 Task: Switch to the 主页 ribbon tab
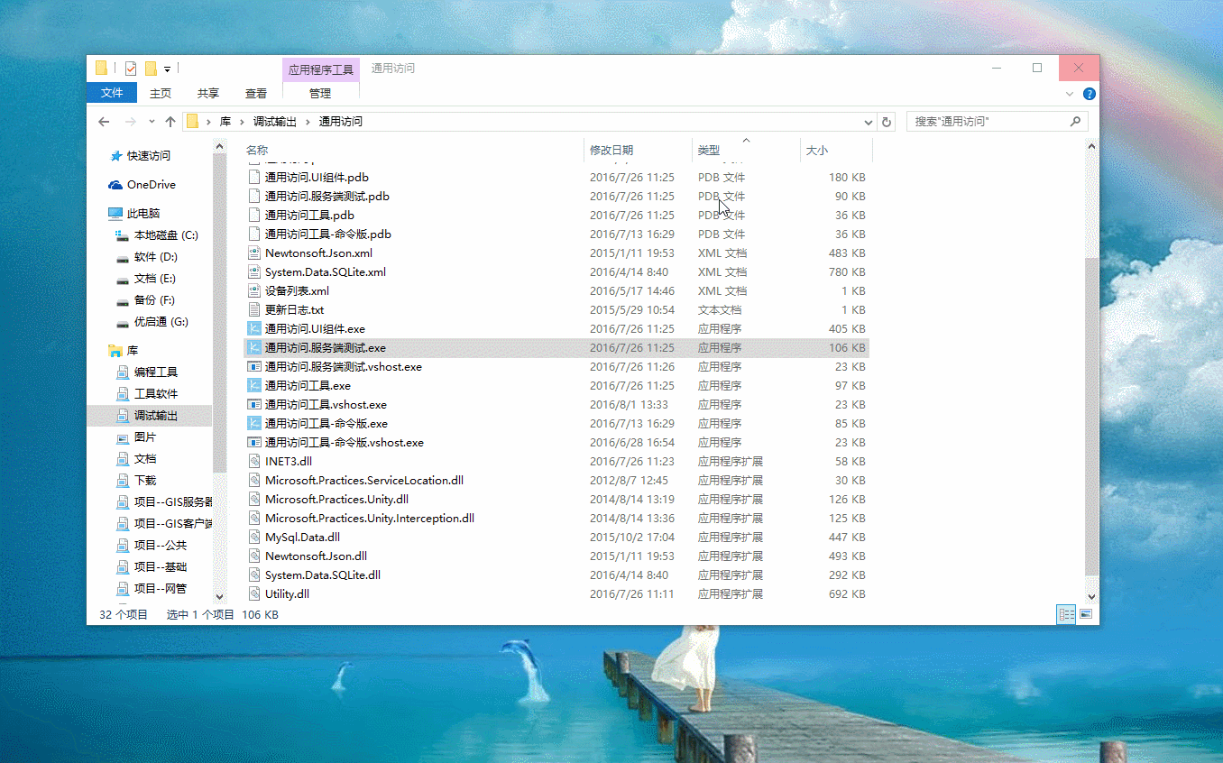(161, 93)
